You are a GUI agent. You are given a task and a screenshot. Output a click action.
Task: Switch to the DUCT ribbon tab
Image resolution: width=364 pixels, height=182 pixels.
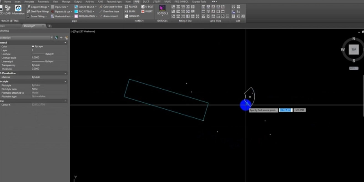click(146, 2)
